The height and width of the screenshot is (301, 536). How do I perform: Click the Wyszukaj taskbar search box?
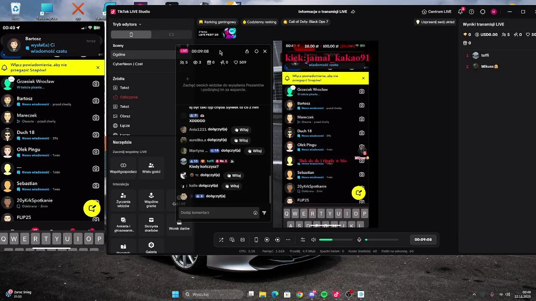(214, 294)
